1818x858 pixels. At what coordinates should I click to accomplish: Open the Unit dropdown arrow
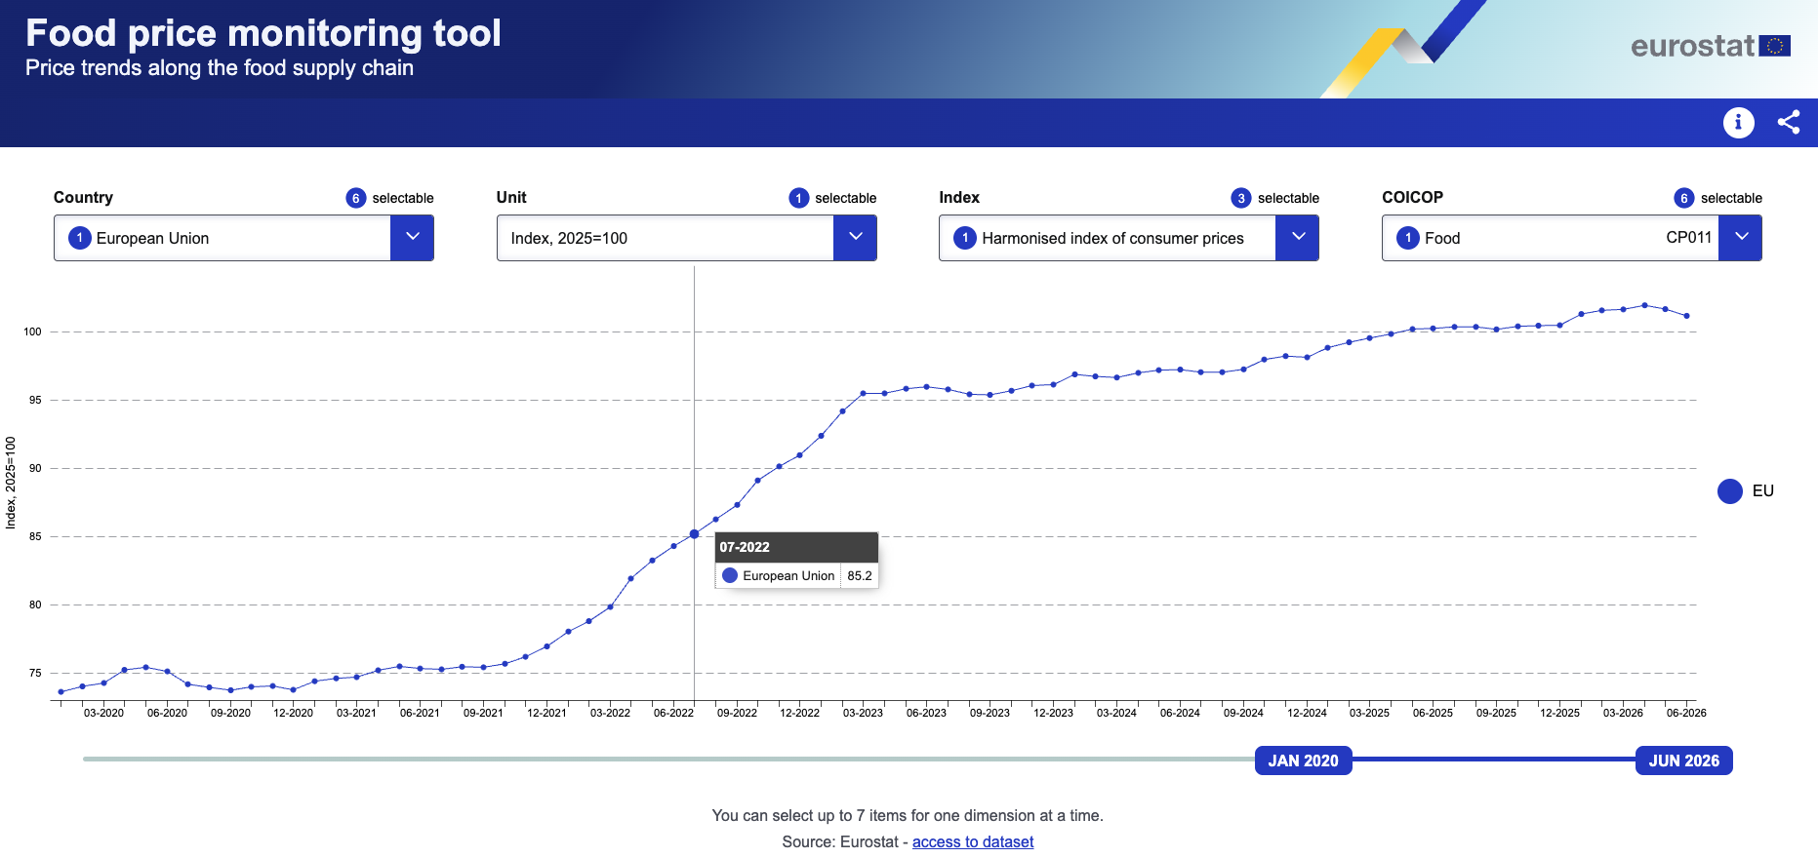coord(855,238)
